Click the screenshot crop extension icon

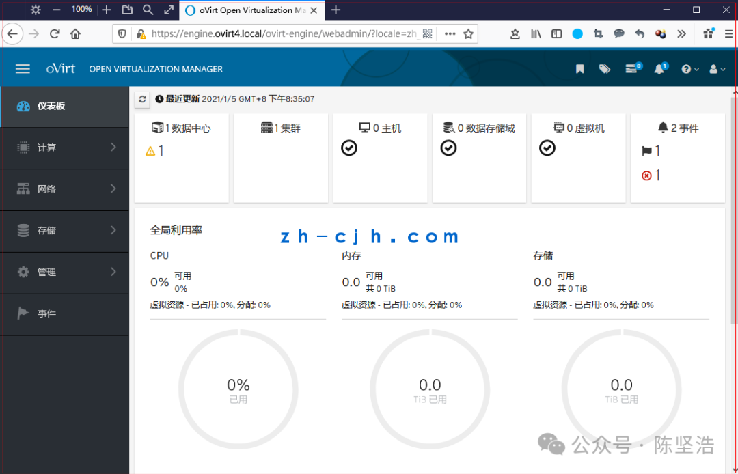(598, 34)
